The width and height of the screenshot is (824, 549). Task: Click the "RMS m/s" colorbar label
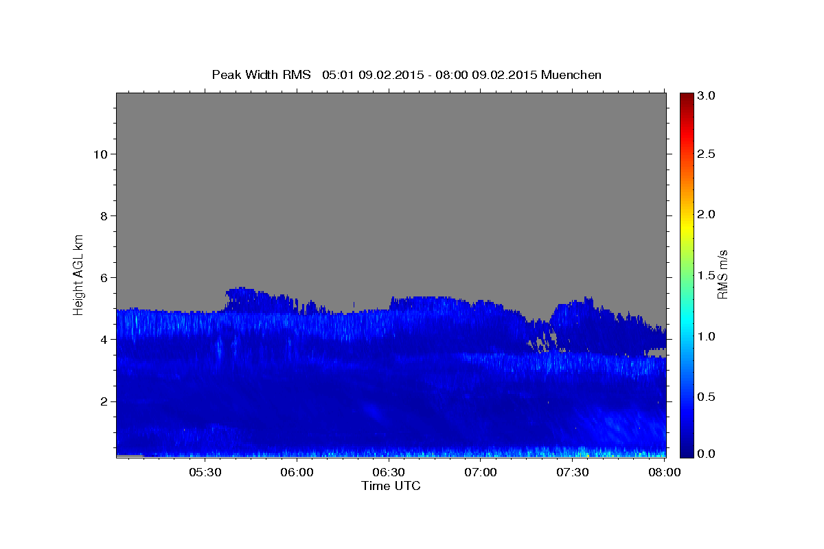722,274
